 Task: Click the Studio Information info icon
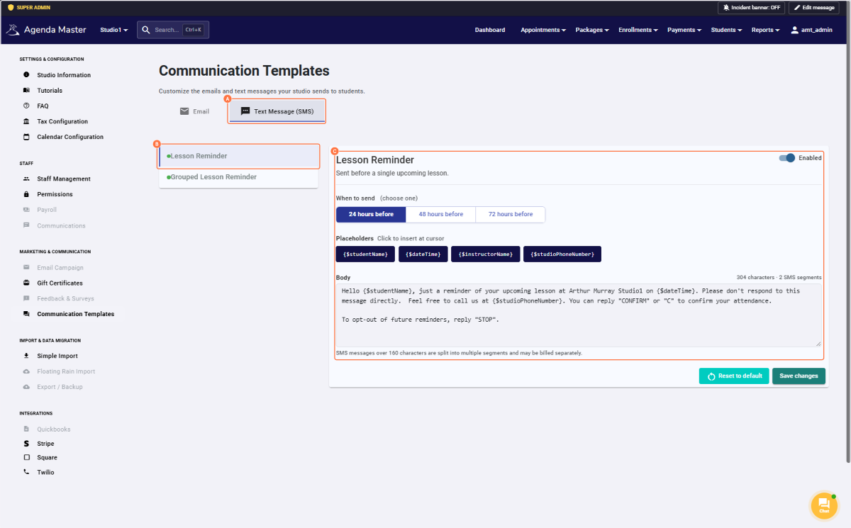pyautogui.click(x=26, y=75)
